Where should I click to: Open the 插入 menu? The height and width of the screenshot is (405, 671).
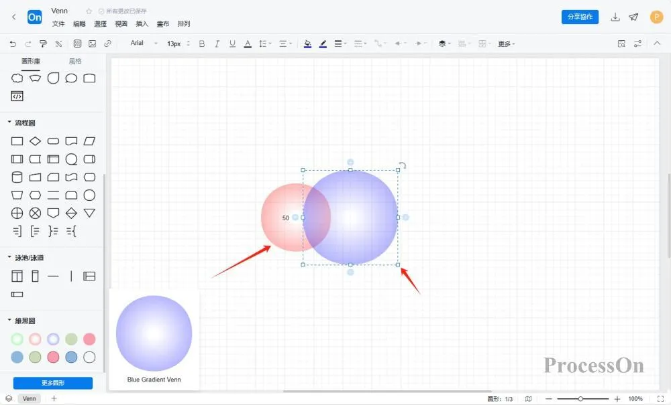(142, 24)
